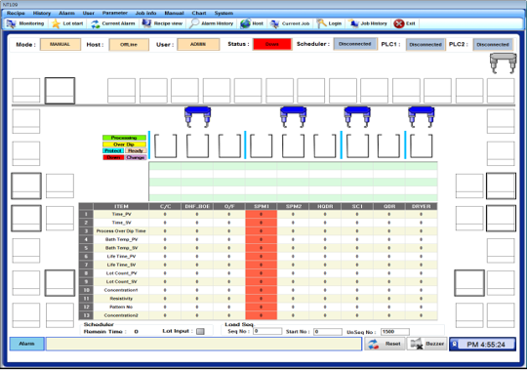The height and width of the screenshot is (370, 527).
Task: Open the Recipe view toolbar icon
Action: 146,23
